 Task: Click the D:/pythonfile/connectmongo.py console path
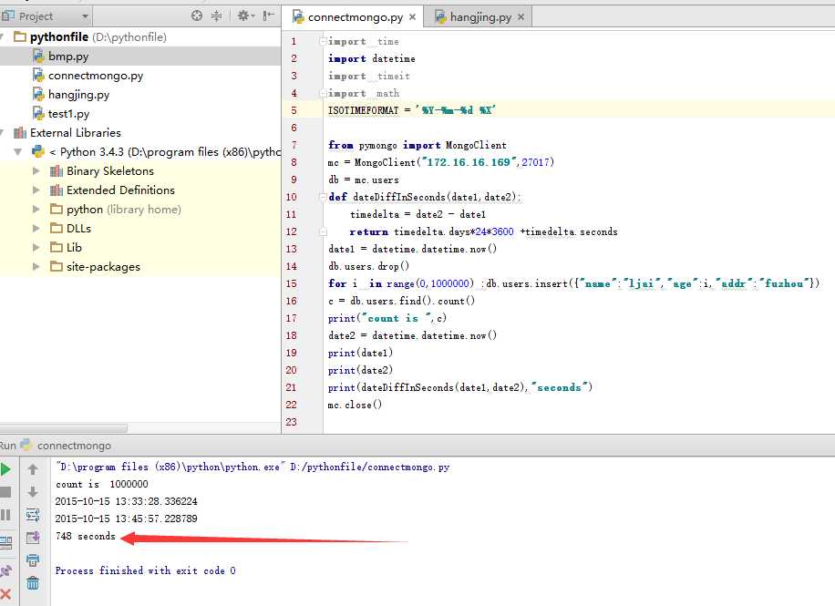[369, 467]
